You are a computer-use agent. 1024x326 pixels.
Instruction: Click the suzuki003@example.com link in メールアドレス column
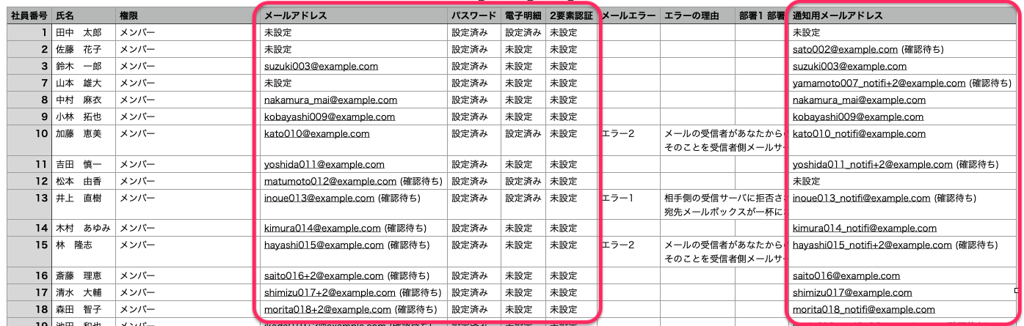coord(321,66)
